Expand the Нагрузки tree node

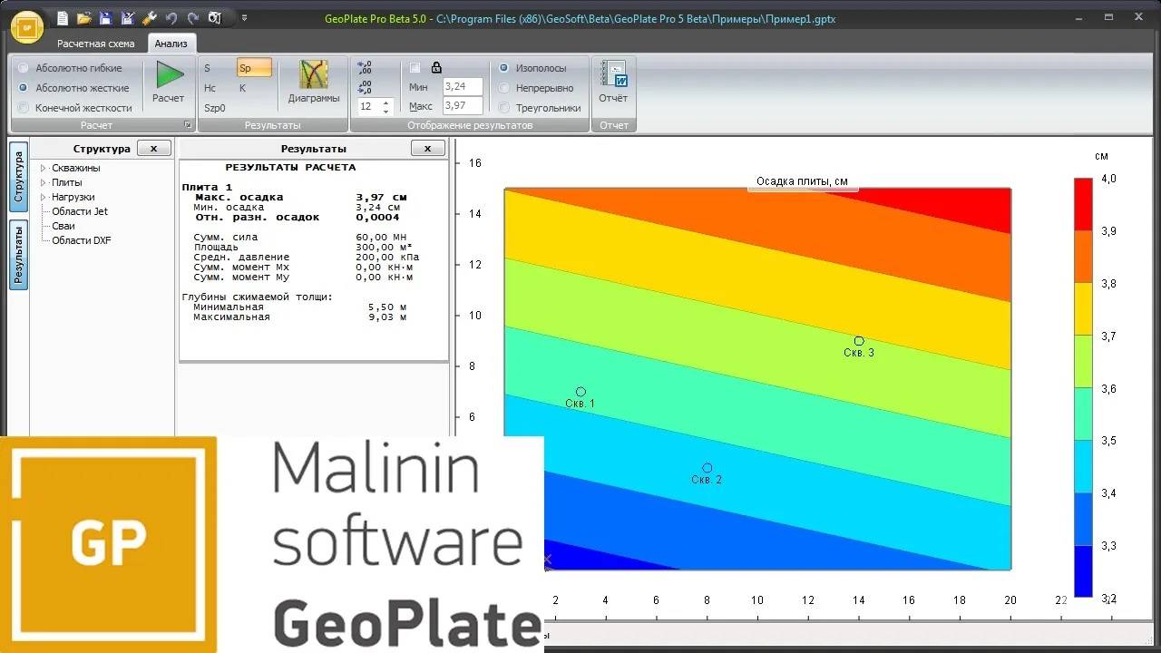(43, 197)
